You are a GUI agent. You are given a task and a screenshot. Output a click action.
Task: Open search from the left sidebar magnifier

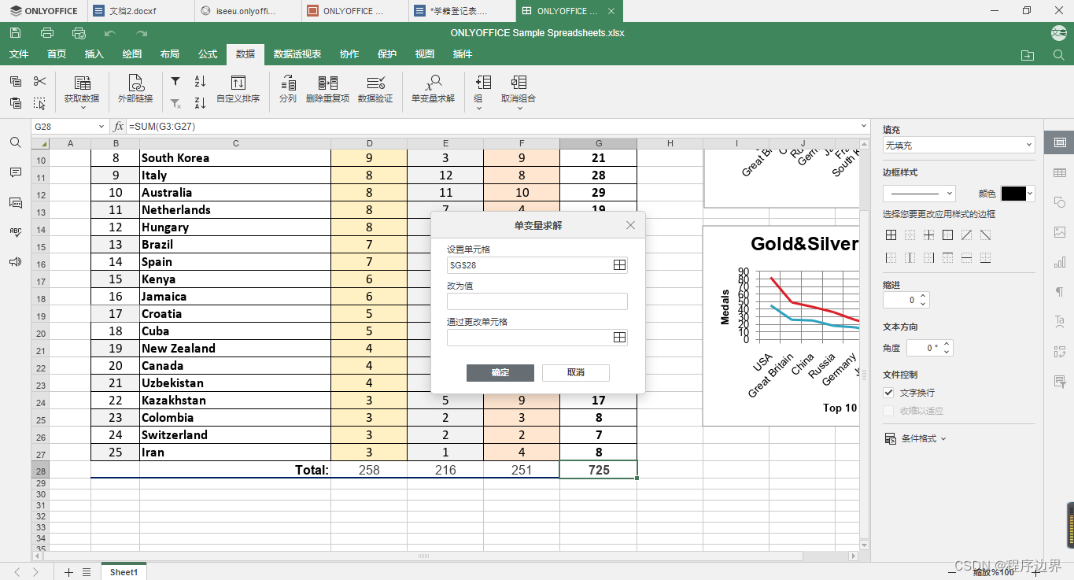click(16, 142)
